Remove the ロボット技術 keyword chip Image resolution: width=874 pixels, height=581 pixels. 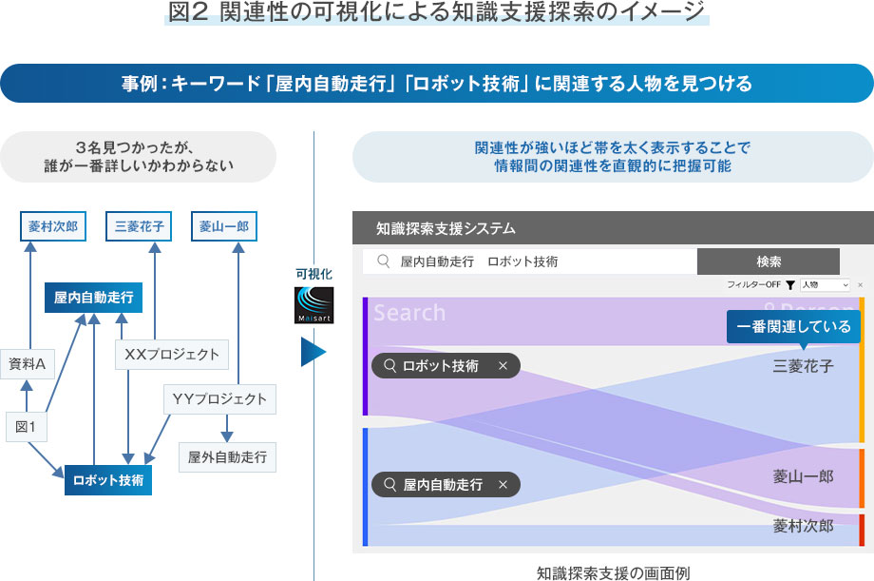point(503,366)
